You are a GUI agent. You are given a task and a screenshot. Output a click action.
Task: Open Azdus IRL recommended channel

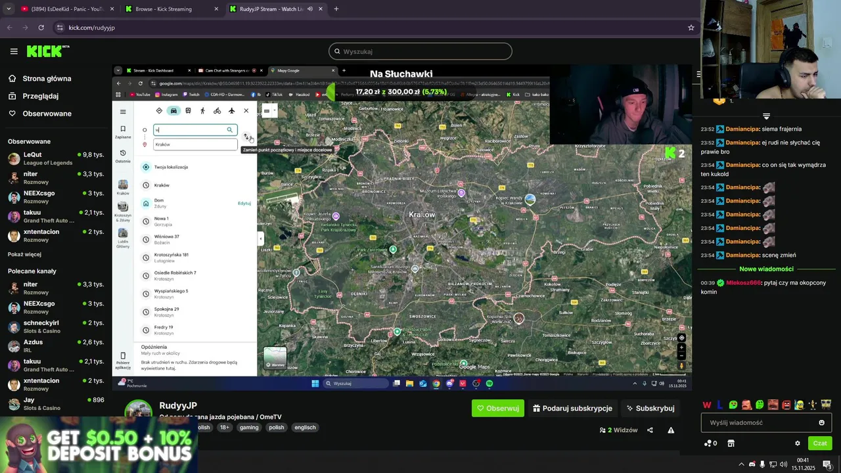56,346
